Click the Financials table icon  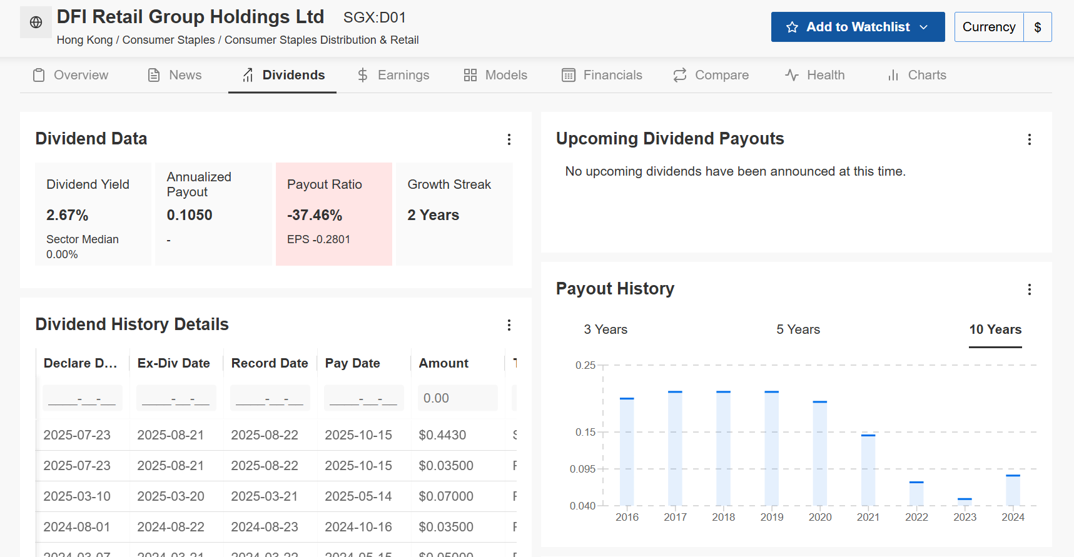click(569, 75)
